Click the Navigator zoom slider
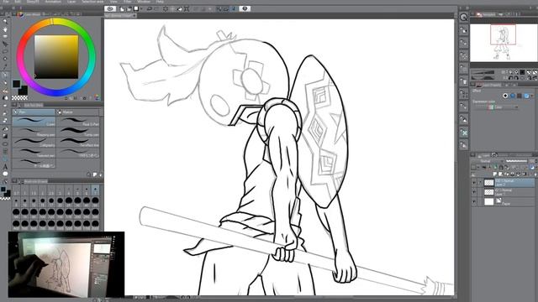The image size is (538, 302). pos(483,72)
